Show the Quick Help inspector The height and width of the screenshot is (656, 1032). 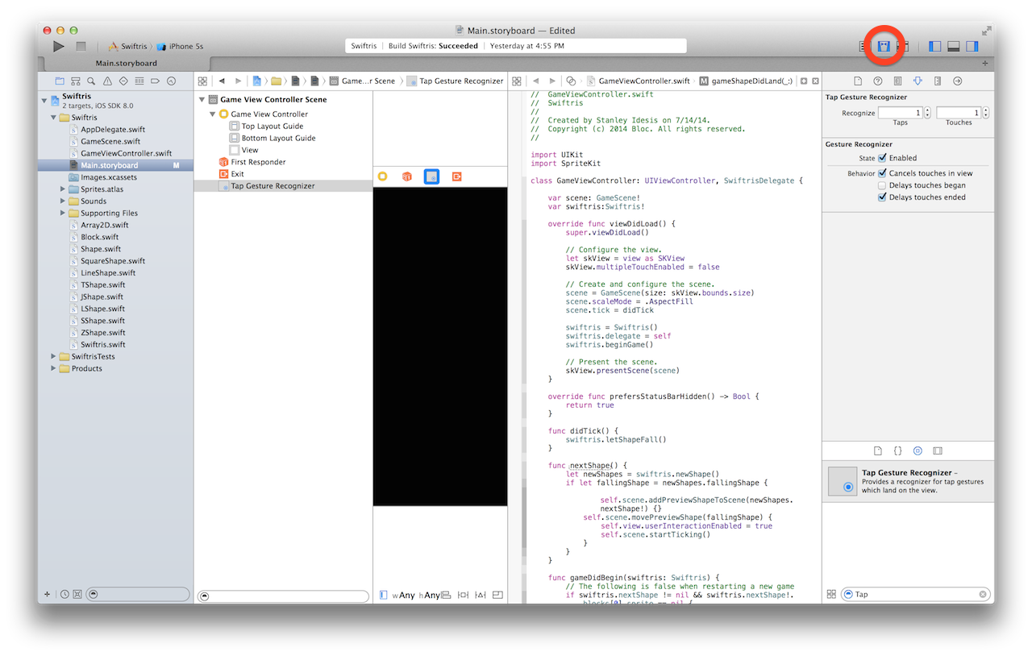(878, 81)
